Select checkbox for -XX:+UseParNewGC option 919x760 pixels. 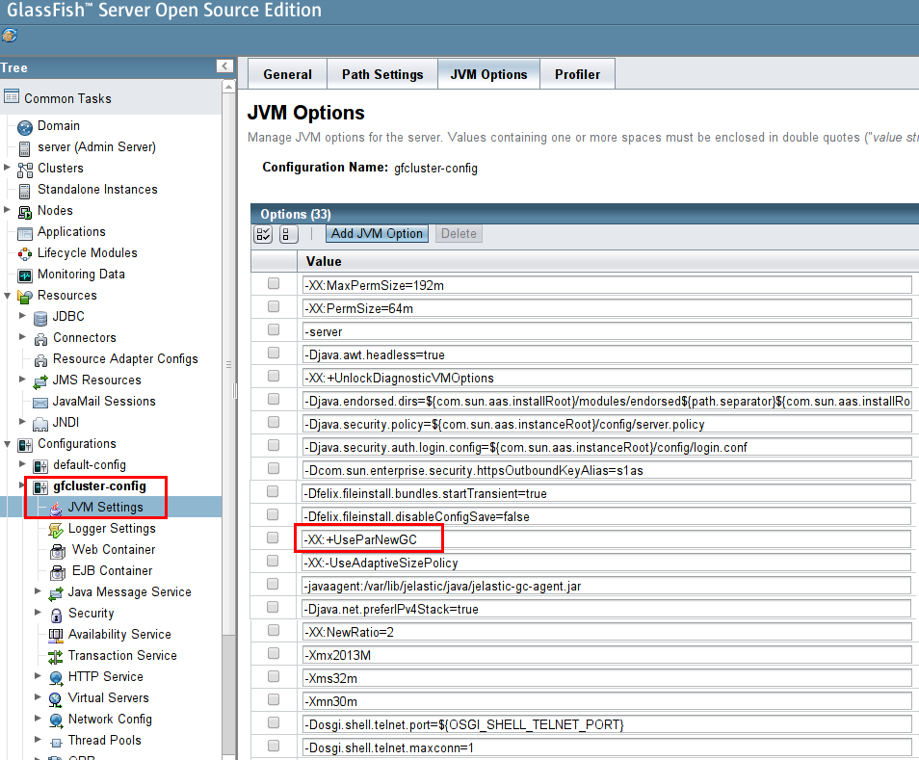(x=274, y=538)
